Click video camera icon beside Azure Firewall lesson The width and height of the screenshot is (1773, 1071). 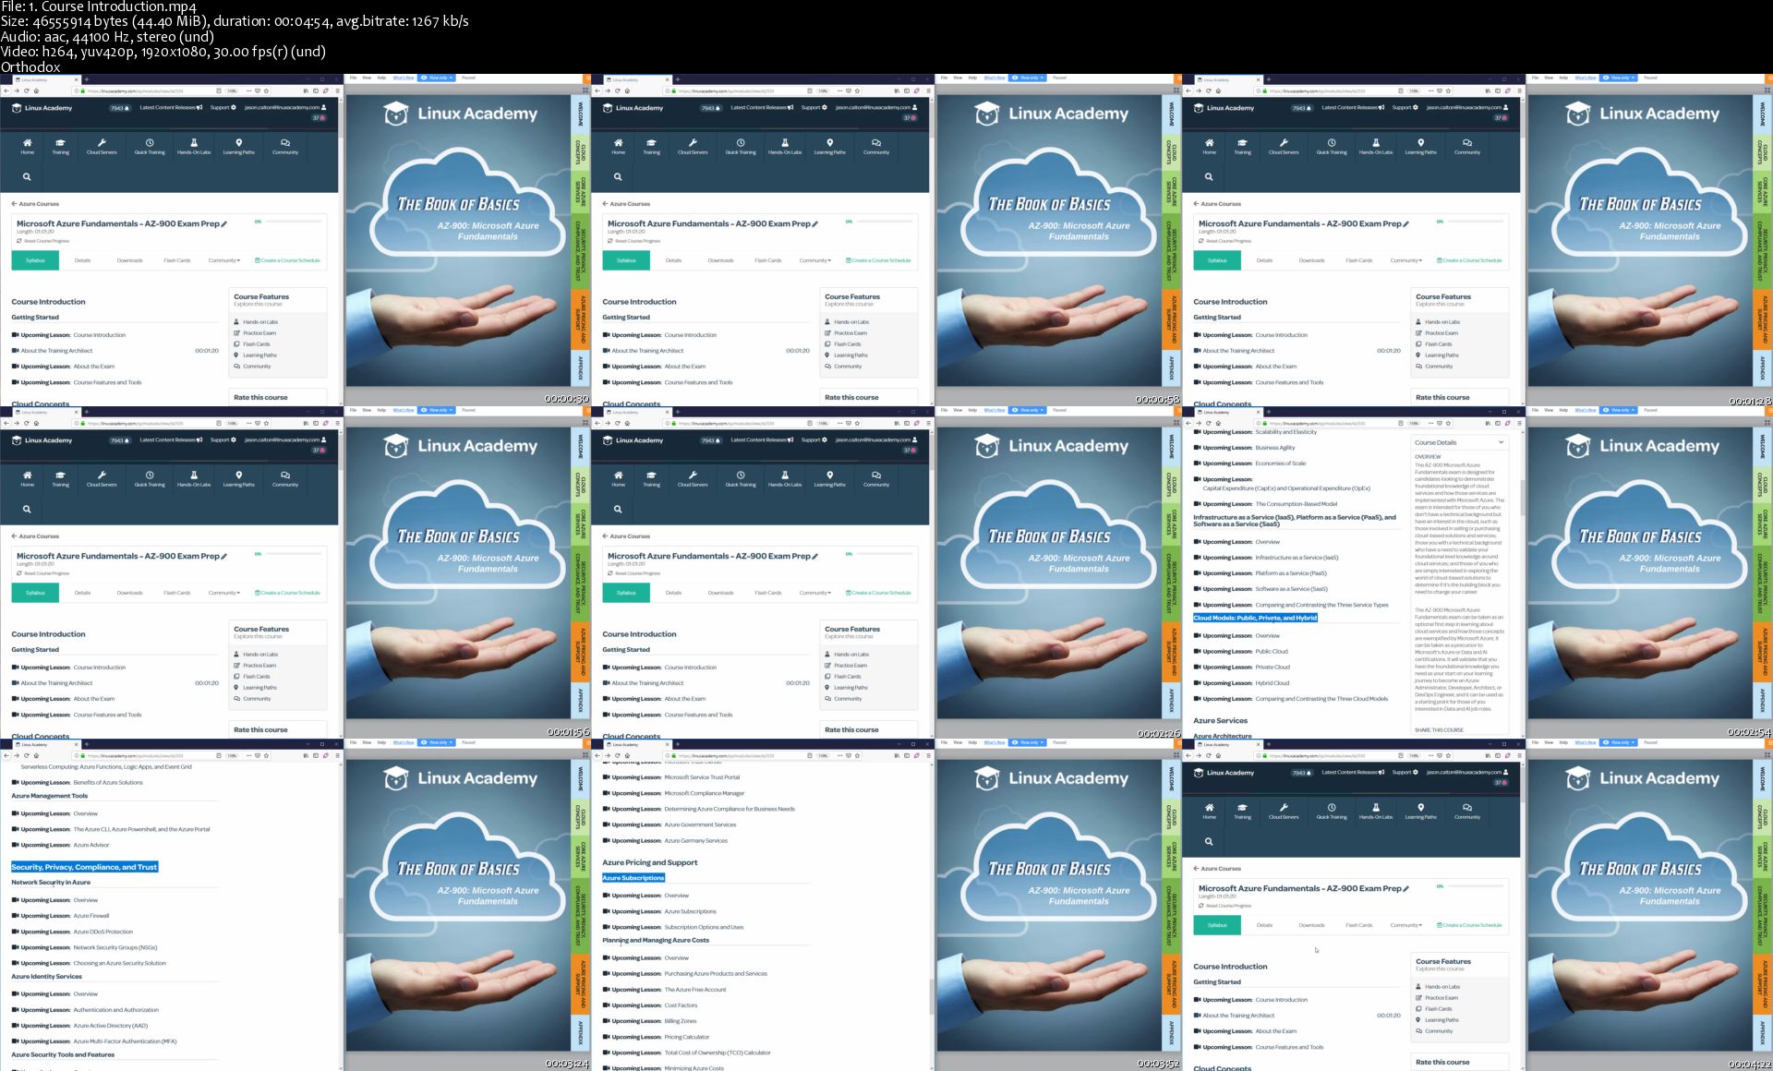click(x=15, y=916)
